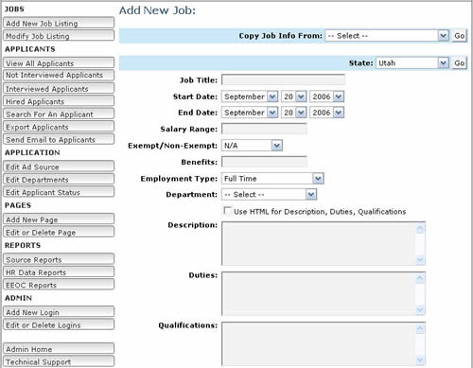
Task: Click the Job Title input field
Action: point(283,79)
